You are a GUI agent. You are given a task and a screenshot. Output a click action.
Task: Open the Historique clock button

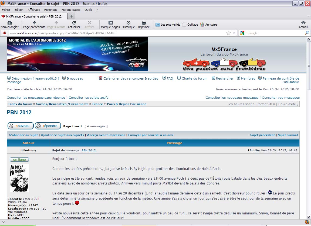(128, 25)
